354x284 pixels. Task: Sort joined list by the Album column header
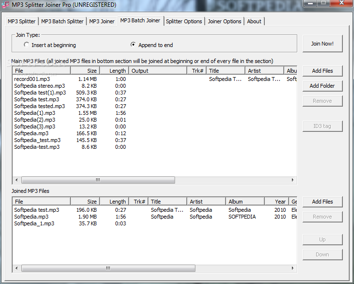(x=245, y=202)
